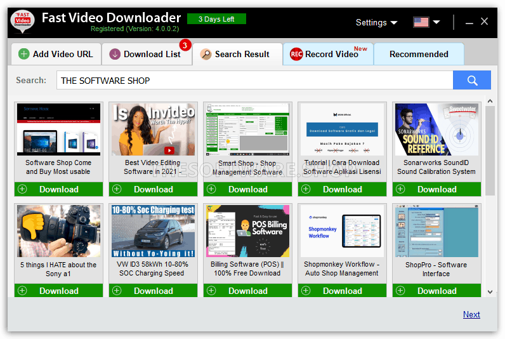Screen dimensions: 505x339
Task: Open Smart Shop Management Software thumbnail
Action: pos(247,130)
